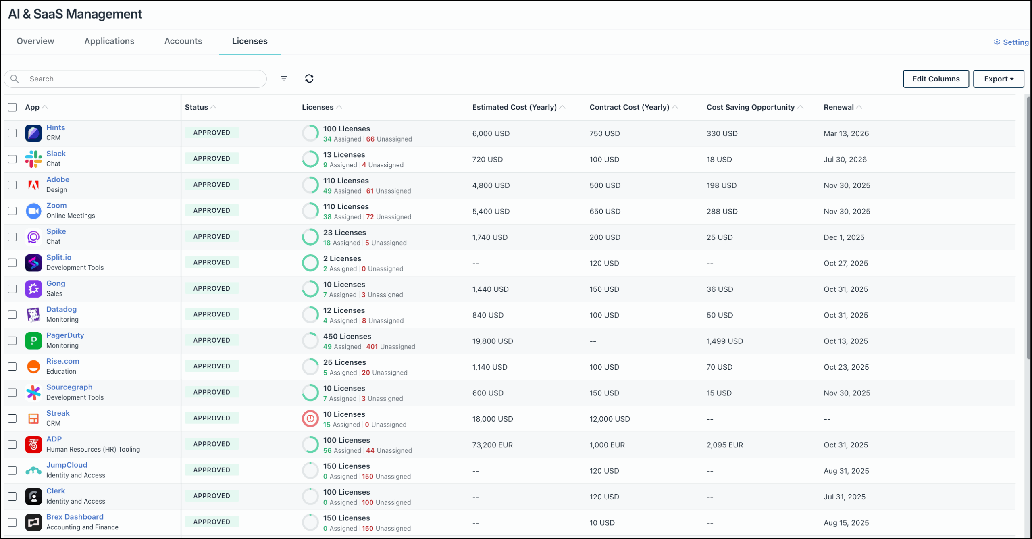This screenshot has width=1032, height=539.
Task: Switch to the Accounts tab
Action: tap(183, 41)
